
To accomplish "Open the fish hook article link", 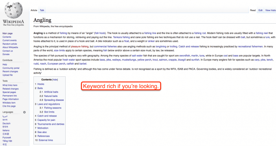I will pyautogui.click(x=100, y=33).
